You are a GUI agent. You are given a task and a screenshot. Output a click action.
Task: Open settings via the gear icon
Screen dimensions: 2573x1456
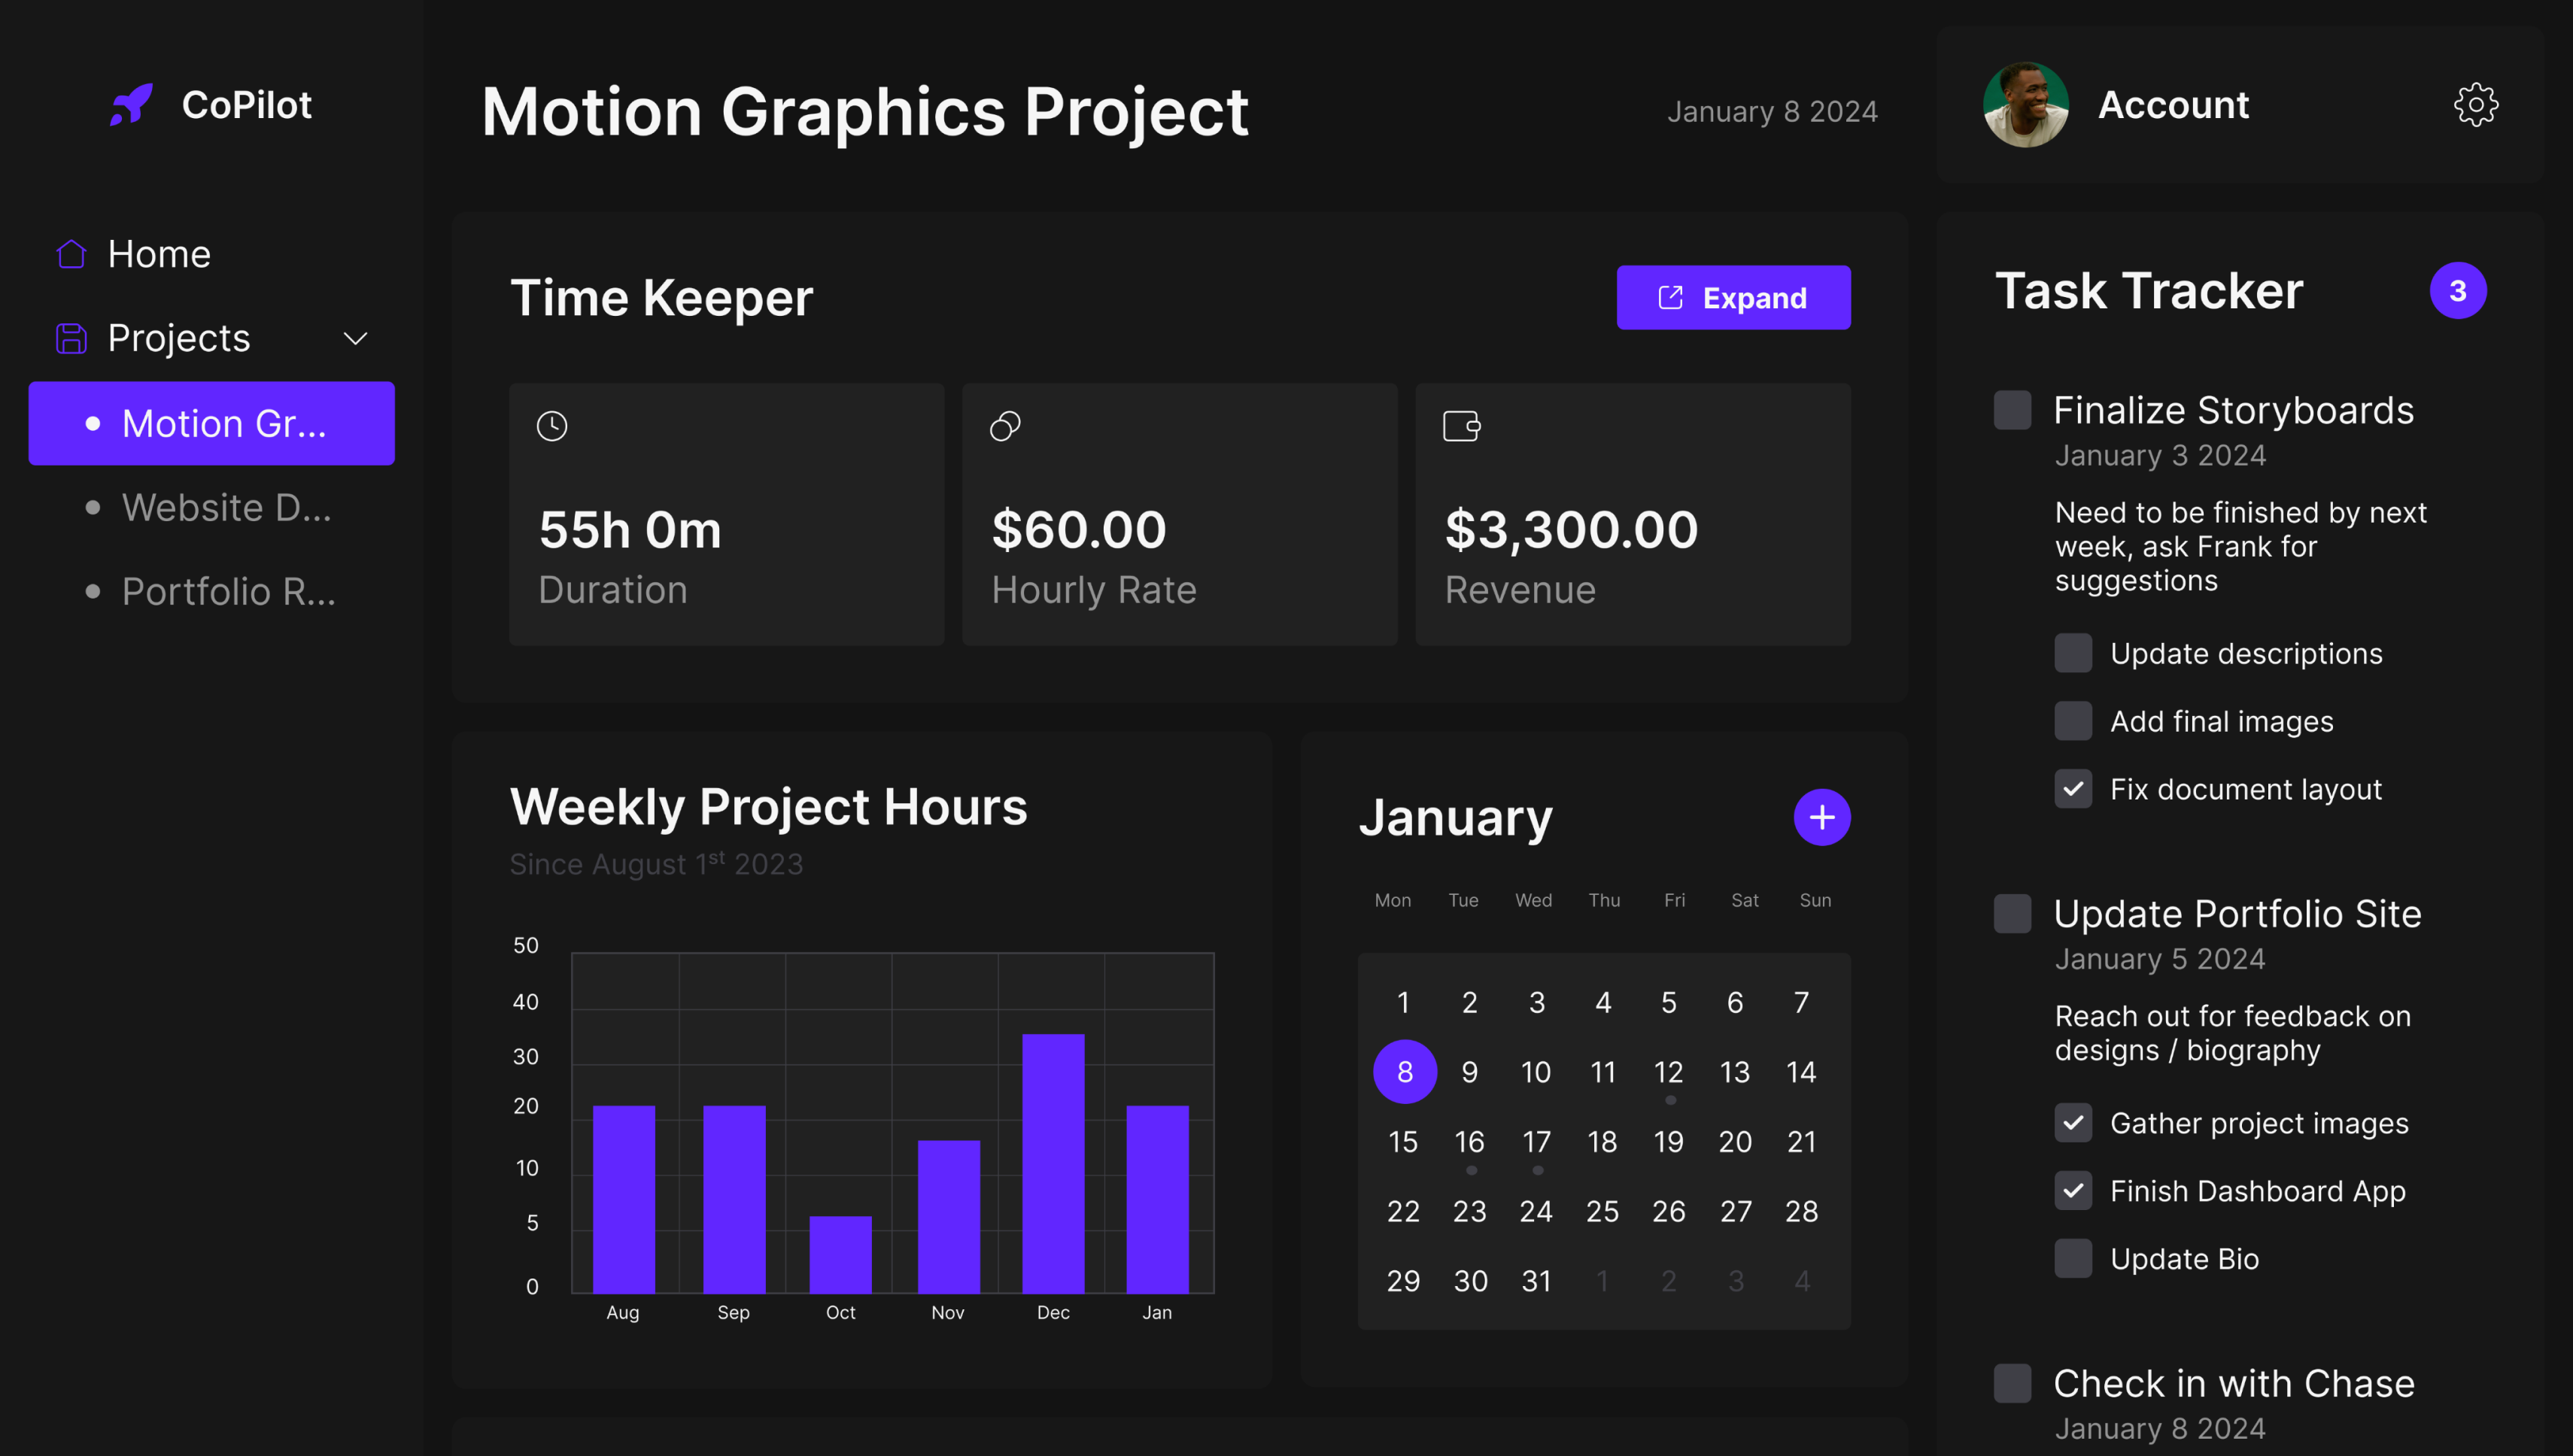[2476, 104]
